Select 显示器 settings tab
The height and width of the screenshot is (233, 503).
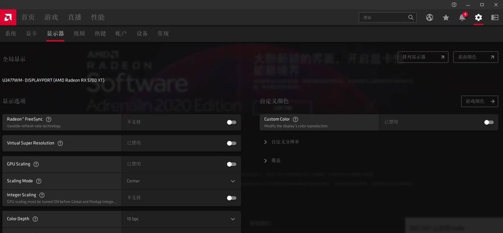[55, 33]
